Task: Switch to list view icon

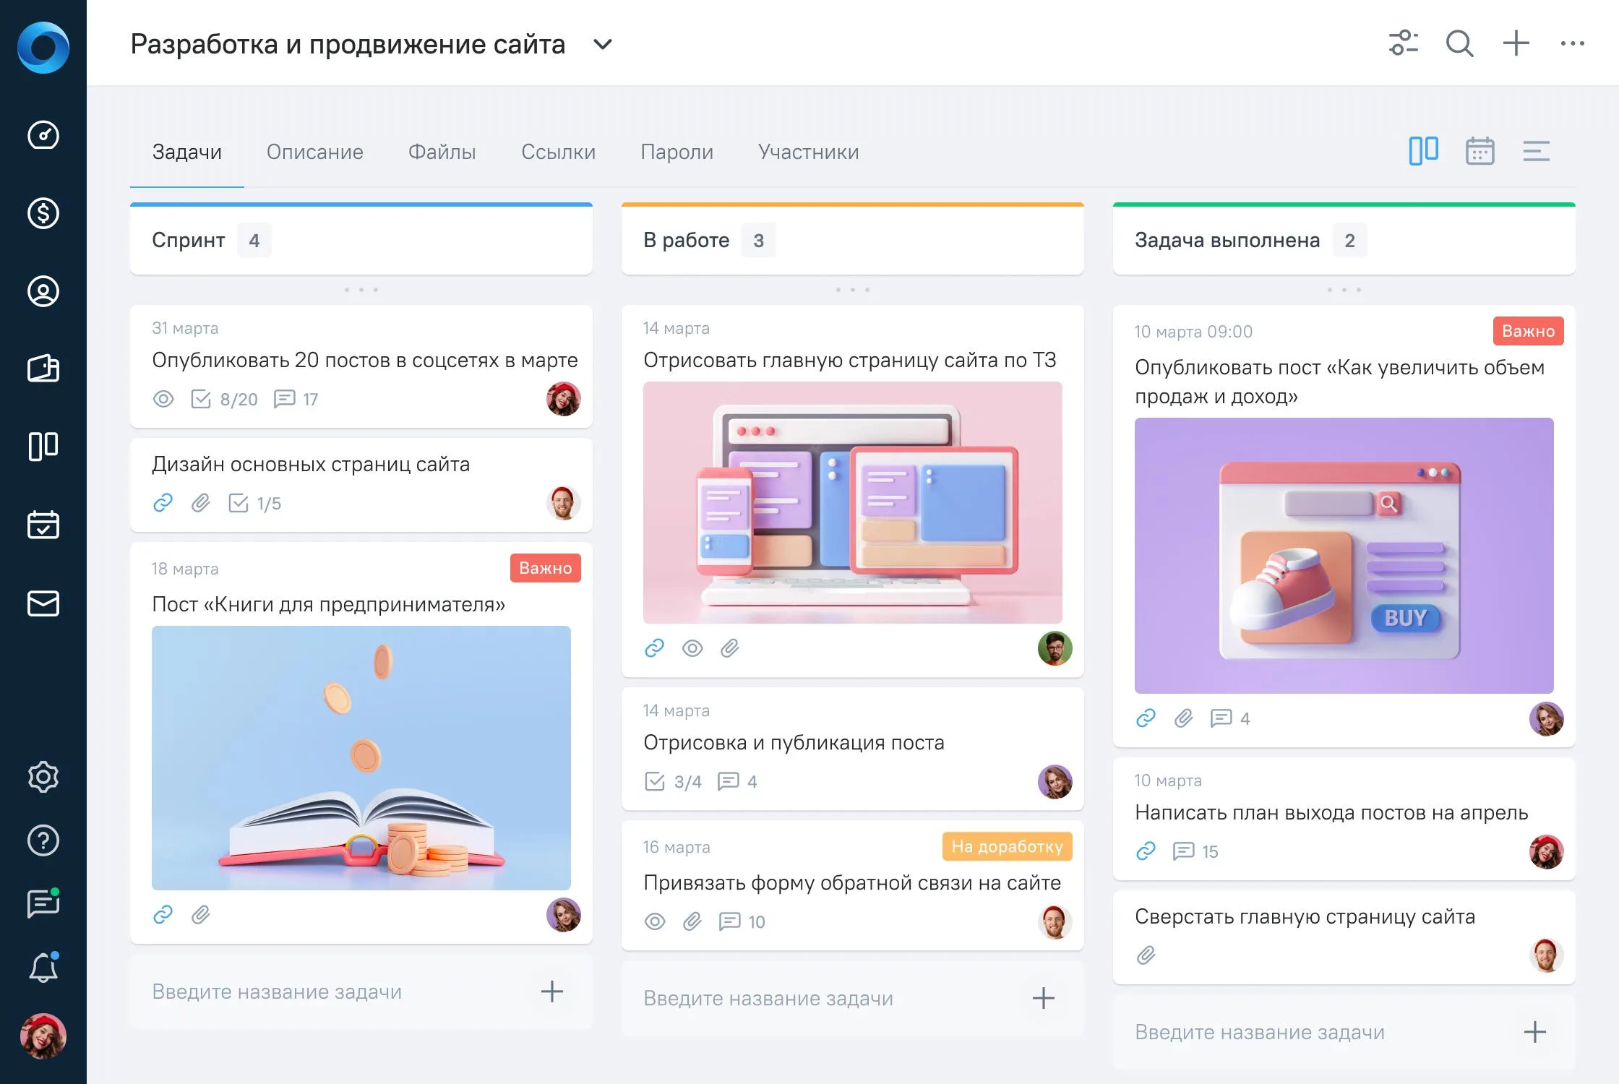Action: [1536, 151]
